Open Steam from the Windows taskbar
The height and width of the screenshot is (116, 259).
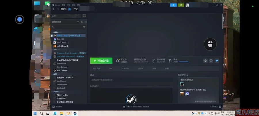[75, 113]
